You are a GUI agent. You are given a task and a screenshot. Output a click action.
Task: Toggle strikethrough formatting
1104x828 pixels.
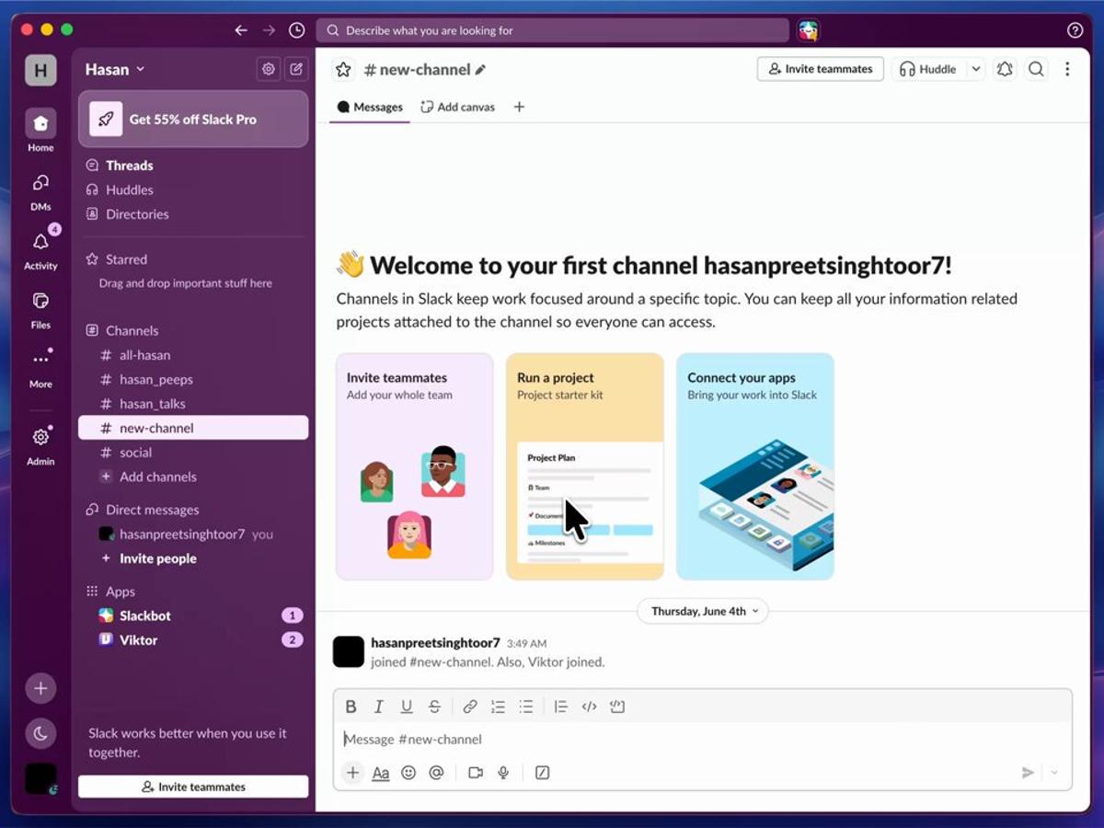(x=434, y=707)
